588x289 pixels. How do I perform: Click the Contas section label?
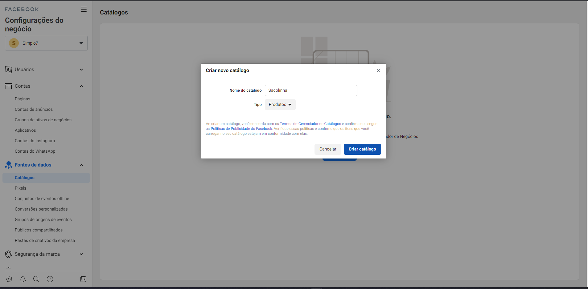(23, 86)
